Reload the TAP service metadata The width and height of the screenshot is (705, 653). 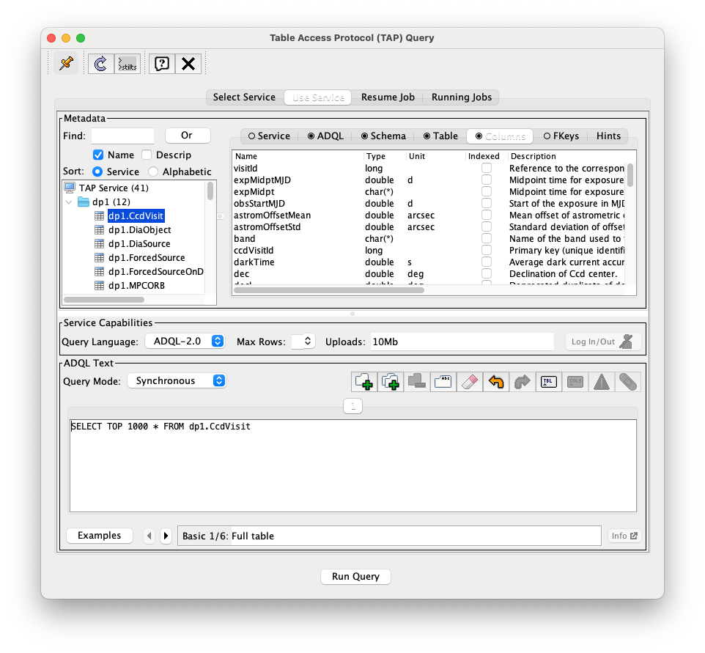tap(100, 64)
